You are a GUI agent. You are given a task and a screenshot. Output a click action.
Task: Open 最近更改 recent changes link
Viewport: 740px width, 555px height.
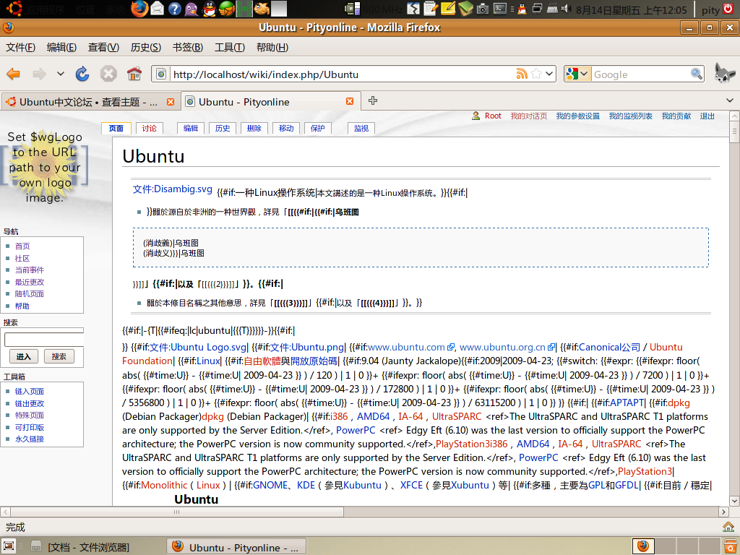pyautogui.click(x=29, y=282)
